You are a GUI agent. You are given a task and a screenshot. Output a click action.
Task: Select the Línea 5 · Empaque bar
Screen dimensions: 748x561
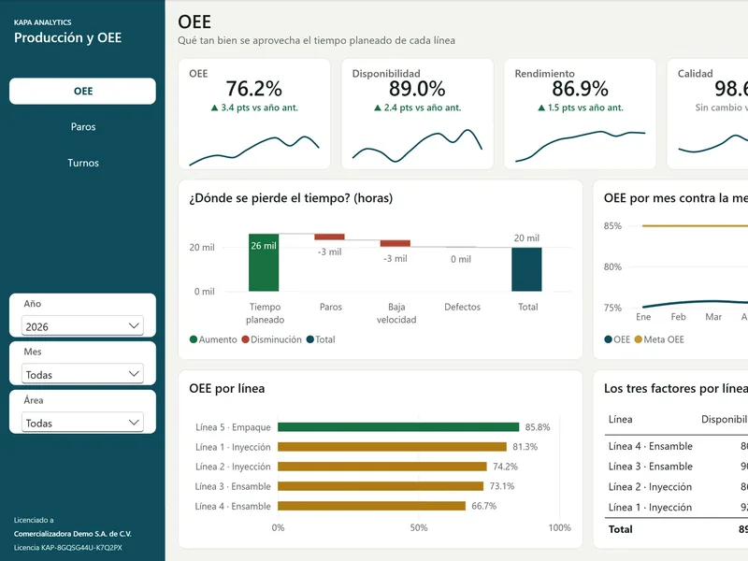(398, 427)
